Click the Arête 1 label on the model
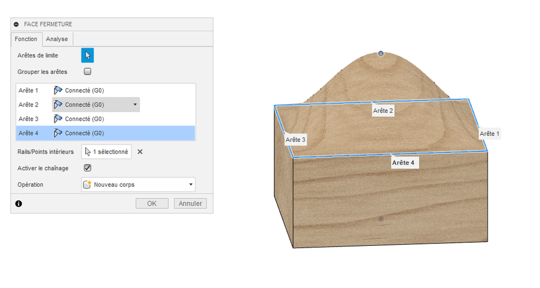540x288 pixels. tap(489, 133)
